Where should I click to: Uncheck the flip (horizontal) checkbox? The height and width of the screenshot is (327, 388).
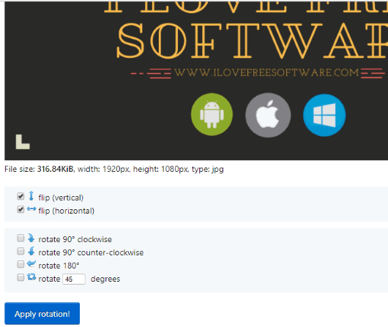pyautogui.click(x=20, y=209)
